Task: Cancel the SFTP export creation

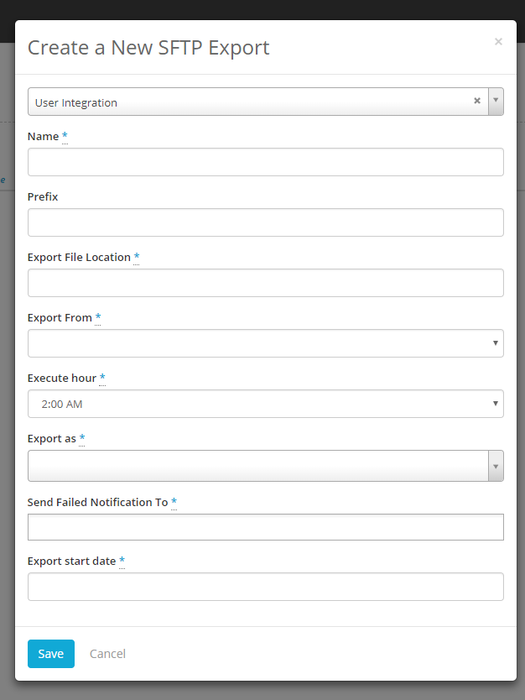Action: pyautogui.click(x=107, y=654)
